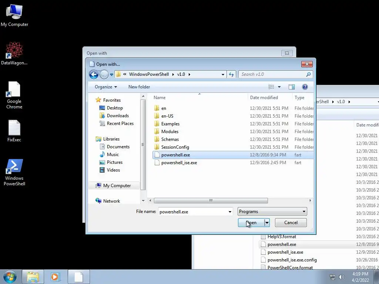Open the DataWagon desktop shortcut
The width and height of the screenshot is (379, 284).
point(14,54)
